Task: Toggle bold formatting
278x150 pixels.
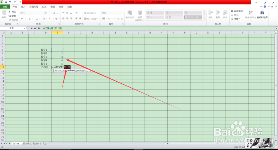Action: [x=22, y=19]
